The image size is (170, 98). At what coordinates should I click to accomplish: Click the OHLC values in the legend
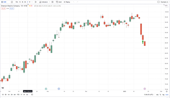(47, 6)
